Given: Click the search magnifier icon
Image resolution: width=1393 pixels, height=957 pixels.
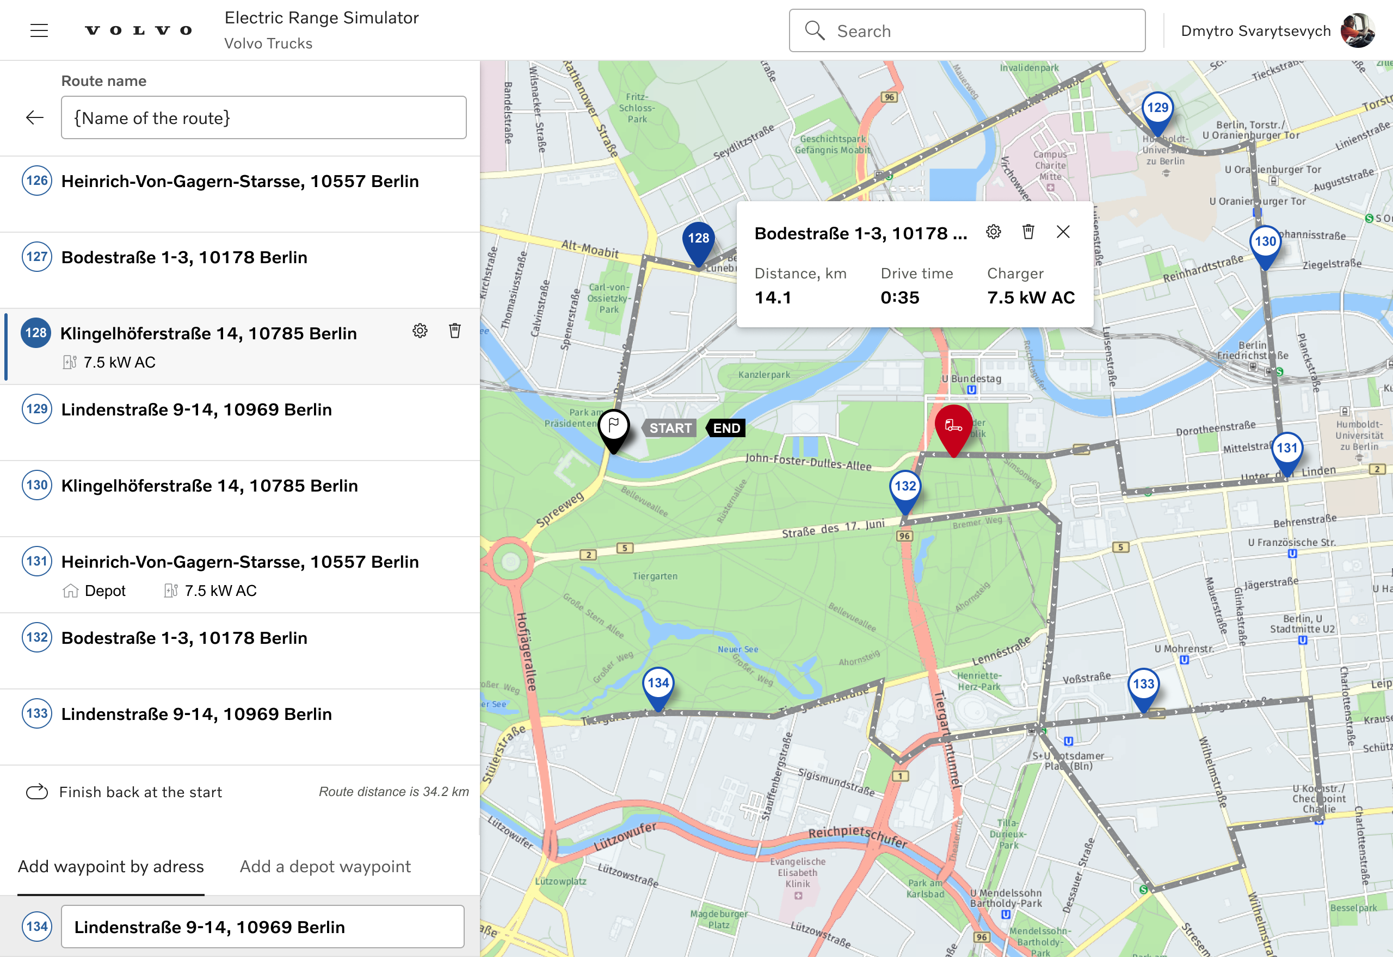Looking at the screenshot, I should [x=814, y=30].
